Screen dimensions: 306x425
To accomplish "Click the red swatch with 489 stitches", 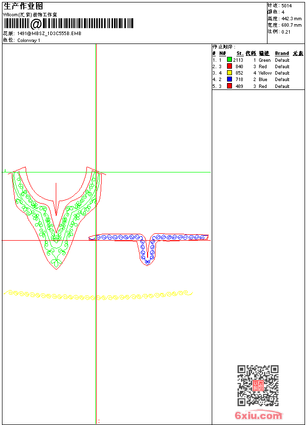I will click(229, 86).
